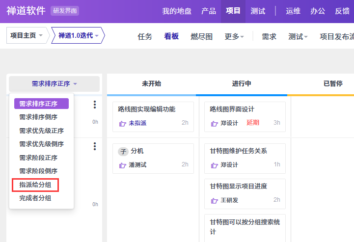Click the 研发界面 label badge
Viewport: 354px width, 242px height.
click(65, 11)
